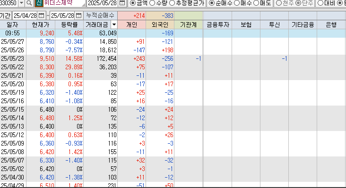Click the 기타금융 column header

303,25
